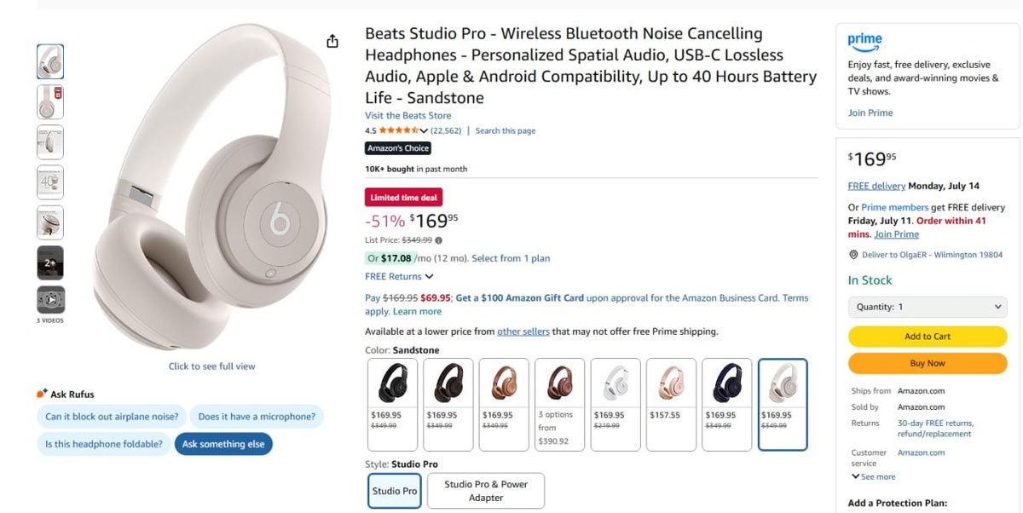This screenshot has width=1023, height=513.
Task: Choose the black headphone color swatch
Action: pyautogui.click(x=392, y=404)
